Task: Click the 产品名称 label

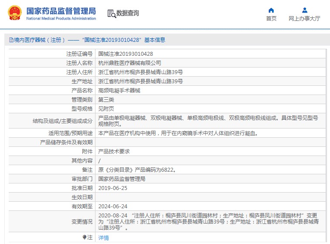Action: pyautogui.click(x=82, y=91)
